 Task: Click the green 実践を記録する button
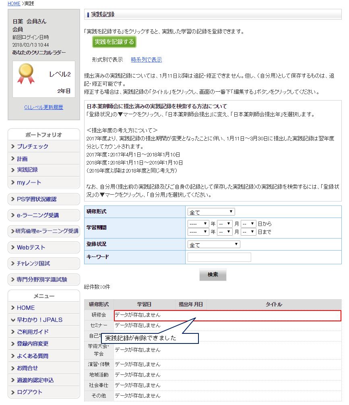coord(114,42)
